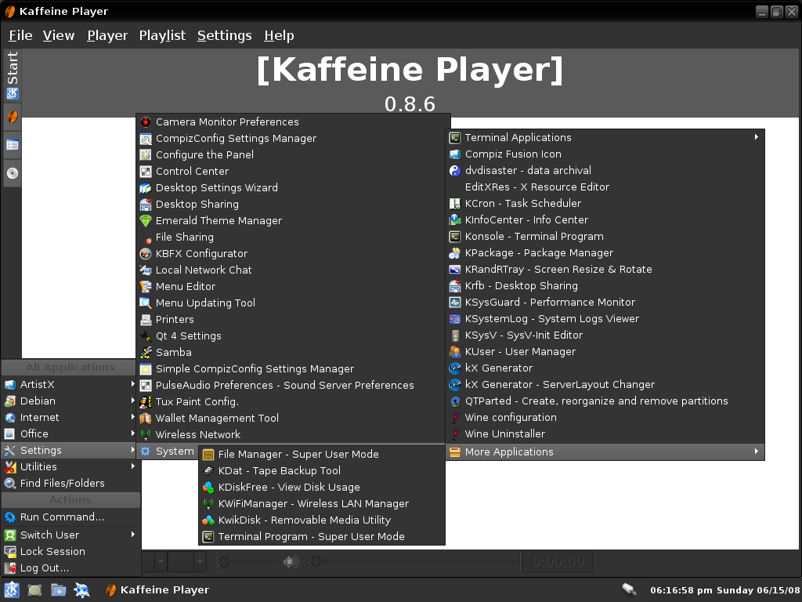Open Find Files/Folders

pos(70,483)
